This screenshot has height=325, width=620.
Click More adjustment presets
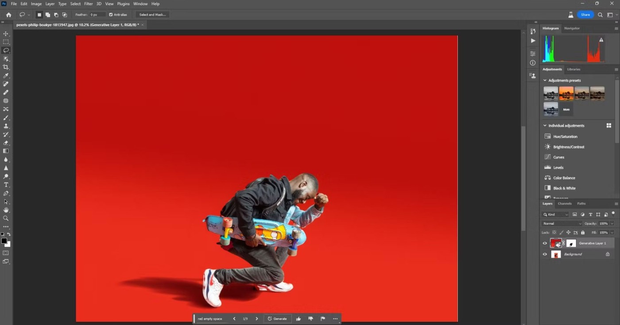coord(566,109)
